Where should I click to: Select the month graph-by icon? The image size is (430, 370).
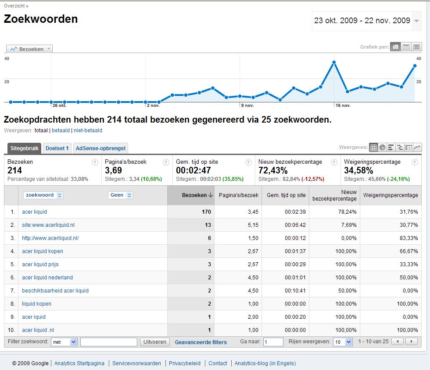click(416, 47)
